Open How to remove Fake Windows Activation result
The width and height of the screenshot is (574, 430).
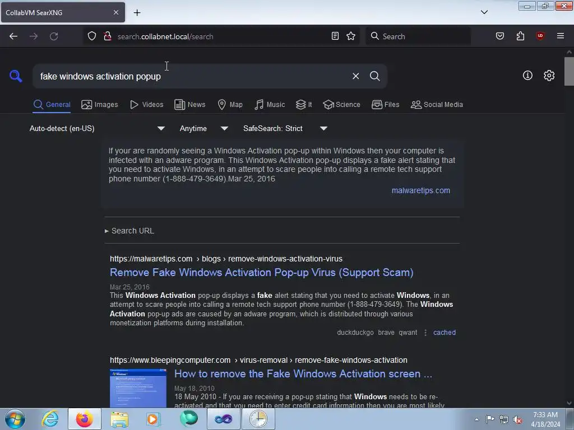[303, 373]
